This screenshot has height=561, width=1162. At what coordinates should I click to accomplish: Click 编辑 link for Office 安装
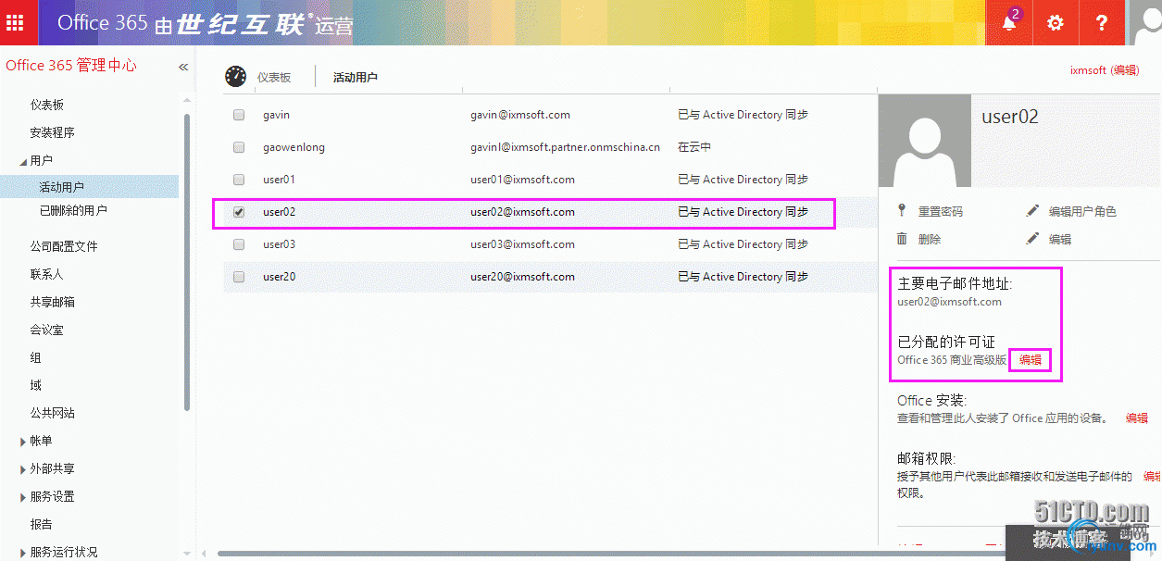point(1137,418)
